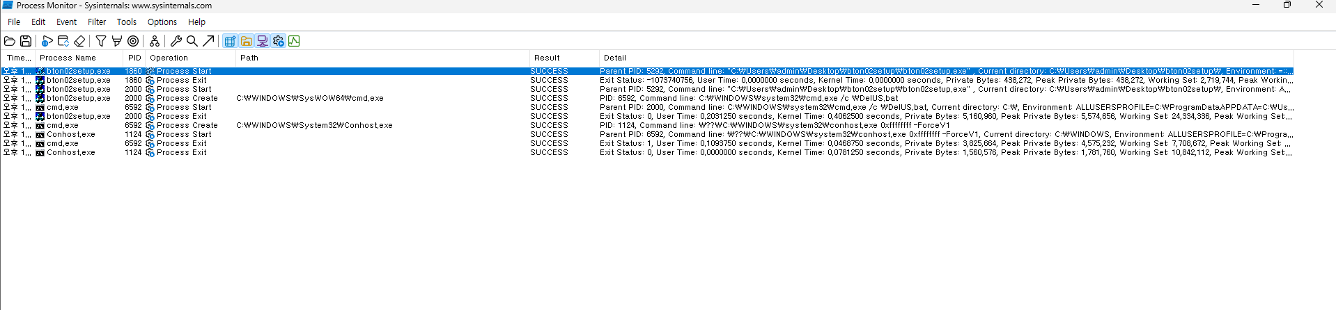
Task: Open the File menu
Action: [14, 22]
